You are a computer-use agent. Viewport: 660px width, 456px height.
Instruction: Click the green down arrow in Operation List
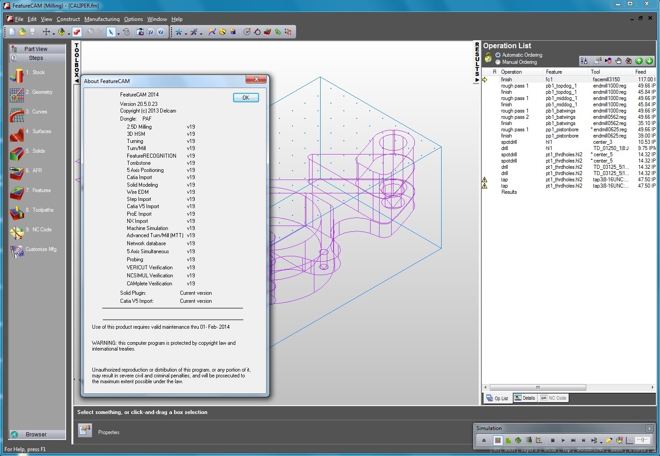[x=649, y=61]
